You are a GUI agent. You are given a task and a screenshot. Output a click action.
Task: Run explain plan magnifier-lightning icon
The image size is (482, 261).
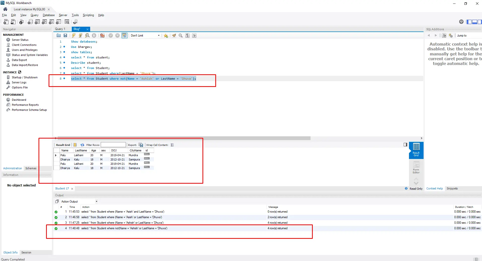[87, 36]
